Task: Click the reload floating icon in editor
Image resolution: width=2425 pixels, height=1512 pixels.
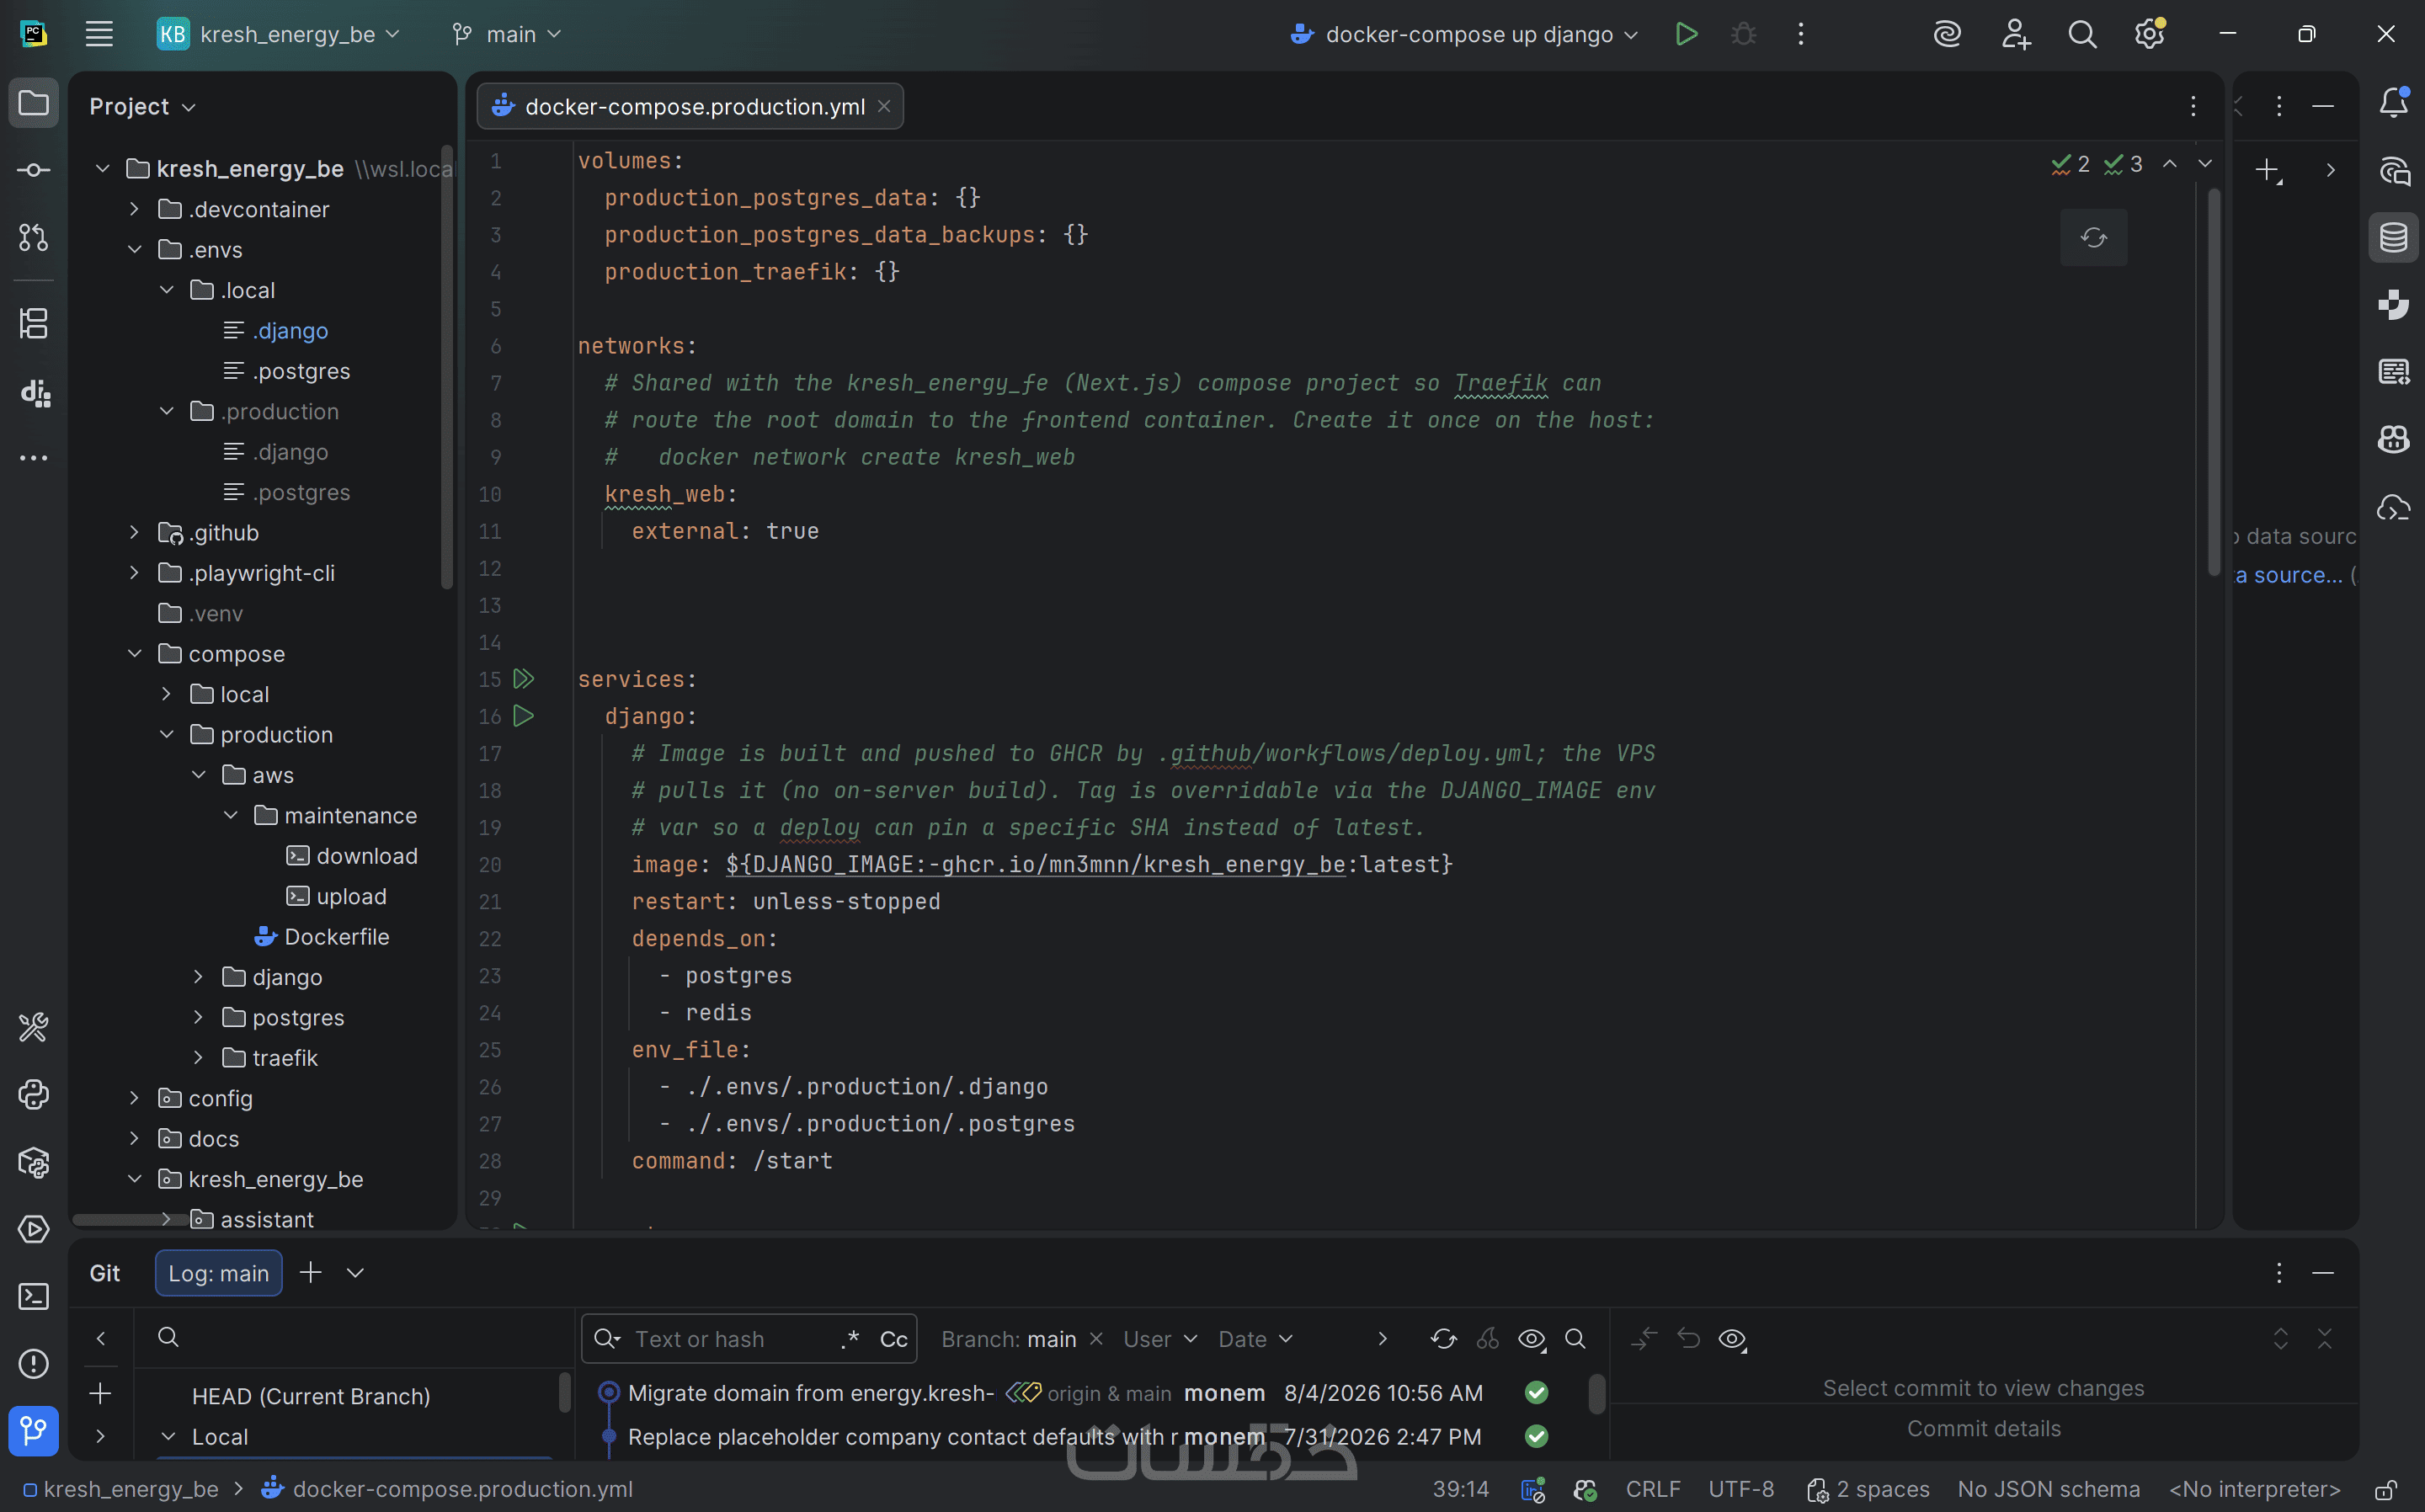Action: [2094, 238]
